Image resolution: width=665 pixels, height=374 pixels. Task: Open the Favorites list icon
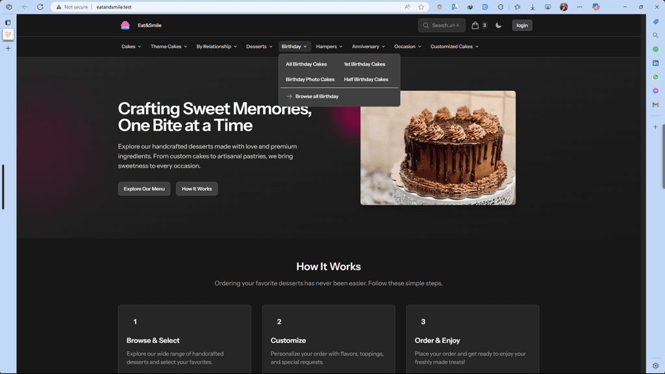click(x=518, y=6)
